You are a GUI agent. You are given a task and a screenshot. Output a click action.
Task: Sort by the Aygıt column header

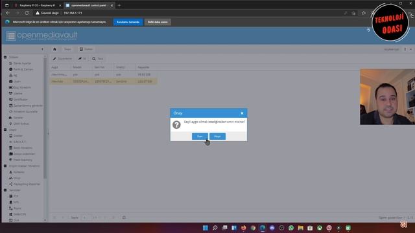point(60,67)
